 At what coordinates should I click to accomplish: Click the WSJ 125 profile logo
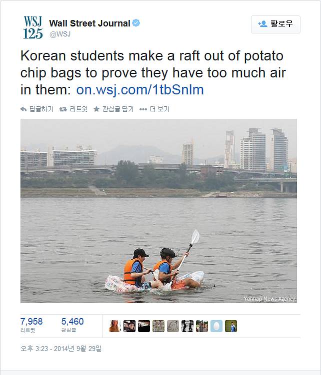click(33, 27)
